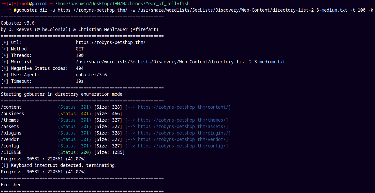
Task: Open the /content/ redirect URL
Action: point(184,107)
